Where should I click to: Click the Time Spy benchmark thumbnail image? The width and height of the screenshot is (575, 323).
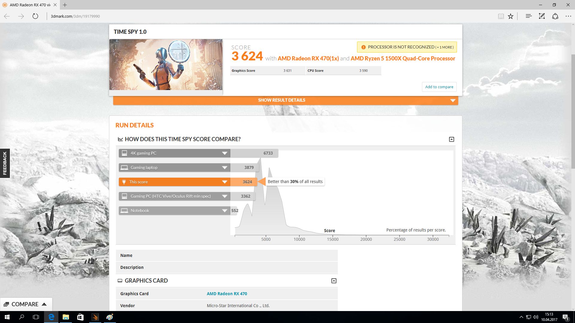pyautogui.click(x=166, y=65)
